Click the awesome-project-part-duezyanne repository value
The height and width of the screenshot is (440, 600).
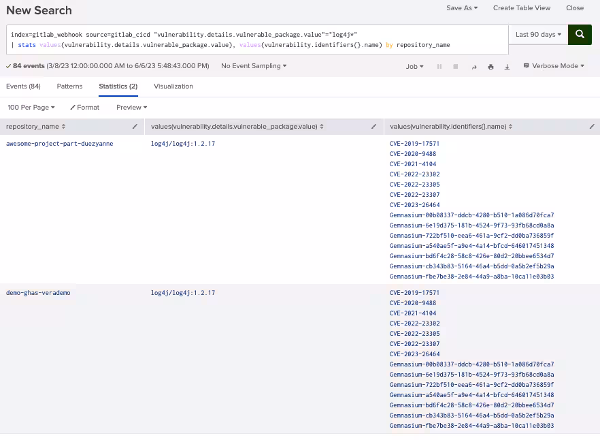coord(60,144)
